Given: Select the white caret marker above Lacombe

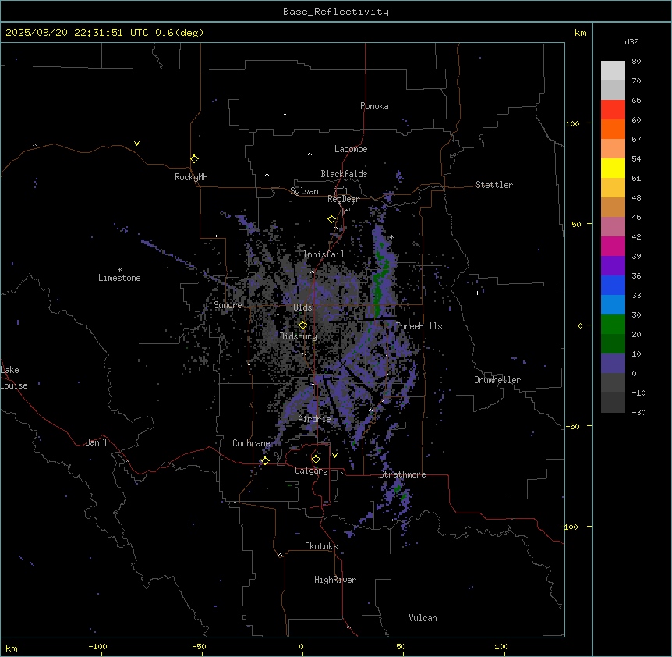Looking at the screenshot, I should pos(309,154).
